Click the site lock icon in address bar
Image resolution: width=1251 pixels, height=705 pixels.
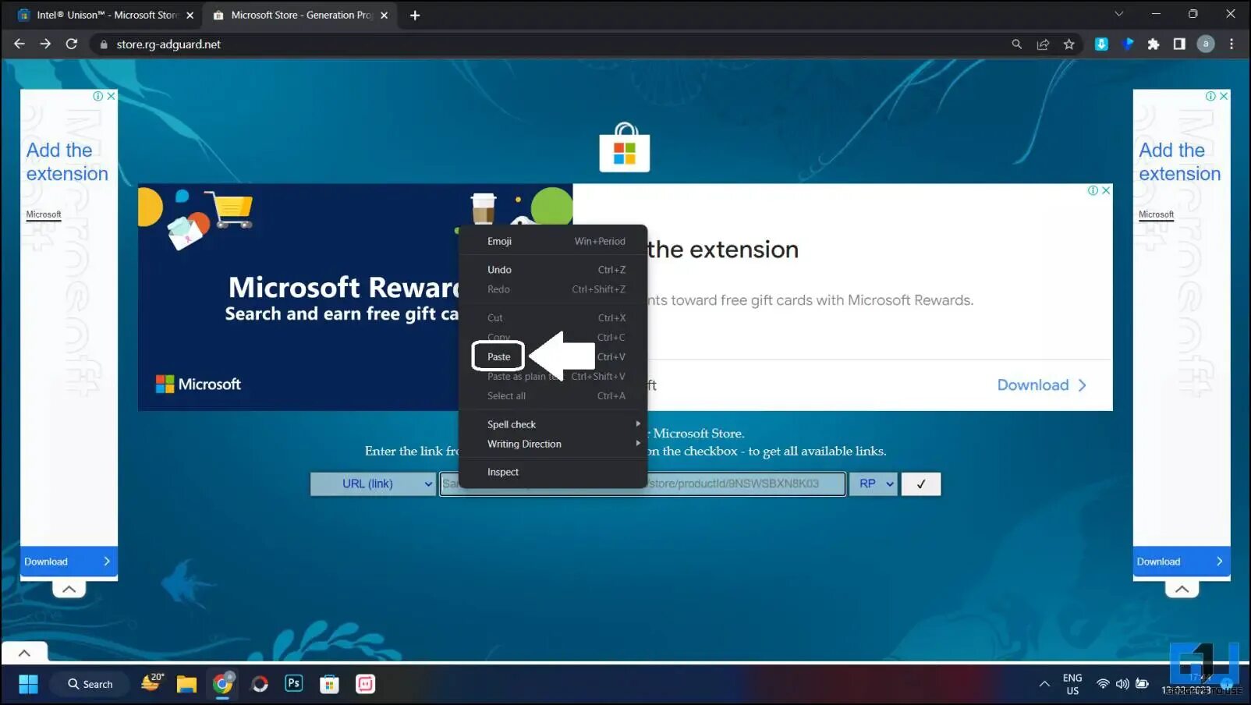(104, 44)
